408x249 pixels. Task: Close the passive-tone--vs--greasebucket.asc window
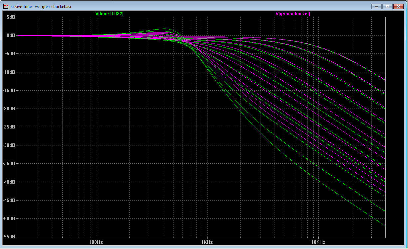coord(398,6)
